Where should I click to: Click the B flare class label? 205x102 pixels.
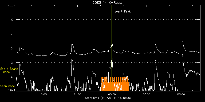coord(12,63)
